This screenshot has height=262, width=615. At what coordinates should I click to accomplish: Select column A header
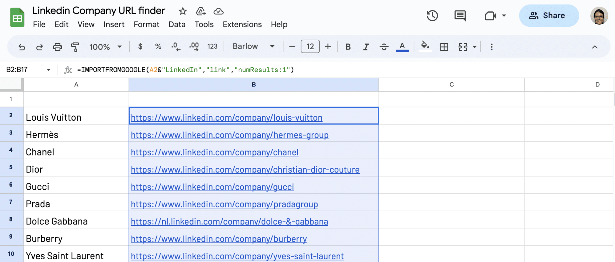pos(76,85)
